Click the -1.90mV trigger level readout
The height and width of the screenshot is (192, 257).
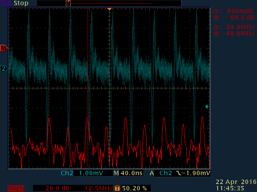pyautogui.click(x=196, y=173)
